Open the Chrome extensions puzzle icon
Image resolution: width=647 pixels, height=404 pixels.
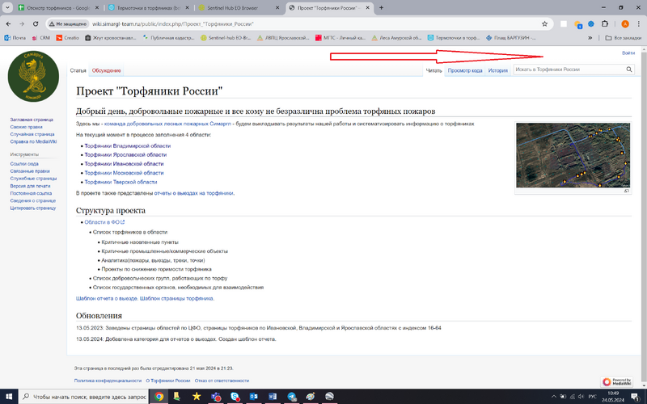[x=604, y=24]
